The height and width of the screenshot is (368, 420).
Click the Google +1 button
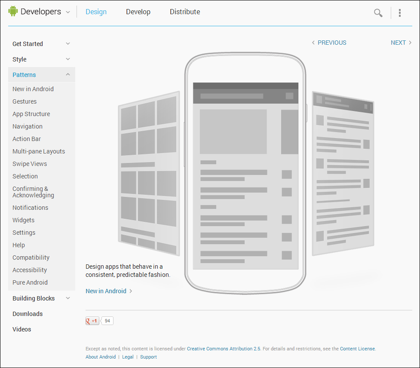click(92, 321)
